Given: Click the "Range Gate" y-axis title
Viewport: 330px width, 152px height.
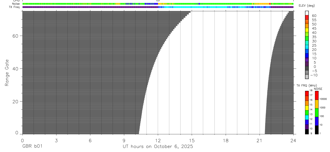Looking at the screenshot, I should 7,73.
